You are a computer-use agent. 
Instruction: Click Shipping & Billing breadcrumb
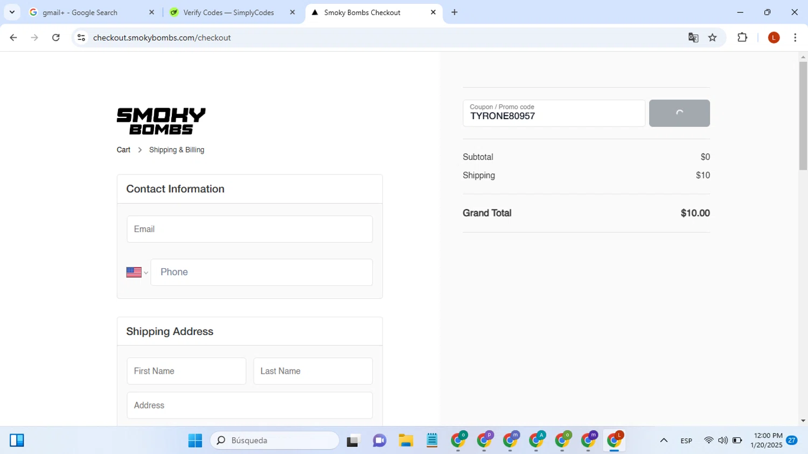coord(177,150)
